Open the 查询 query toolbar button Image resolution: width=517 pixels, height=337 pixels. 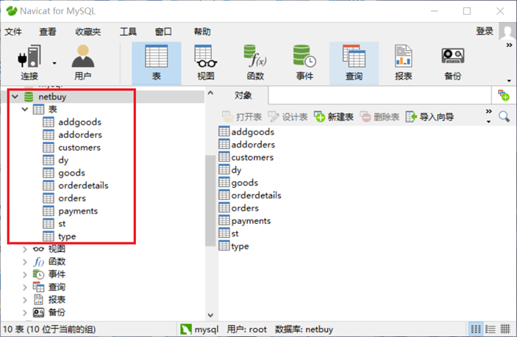[354, 63]
